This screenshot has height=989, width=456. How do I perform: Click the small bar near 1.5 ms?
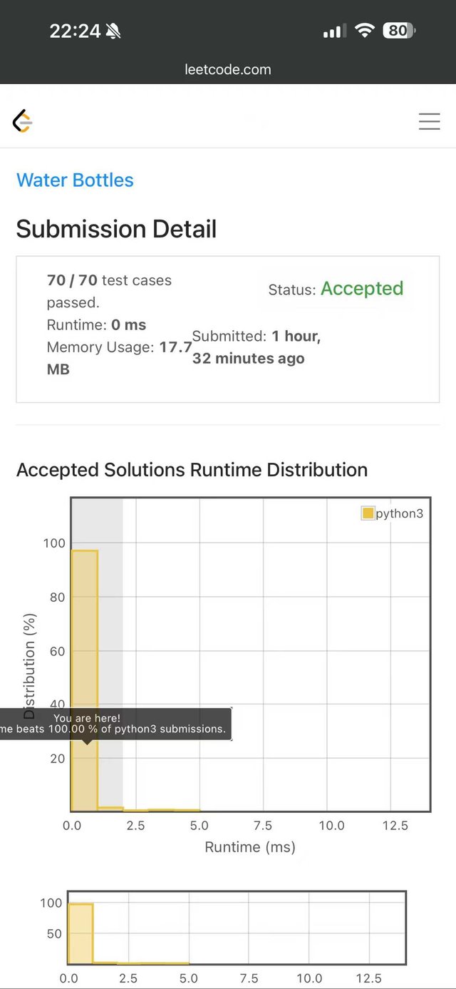click(110, 809)
